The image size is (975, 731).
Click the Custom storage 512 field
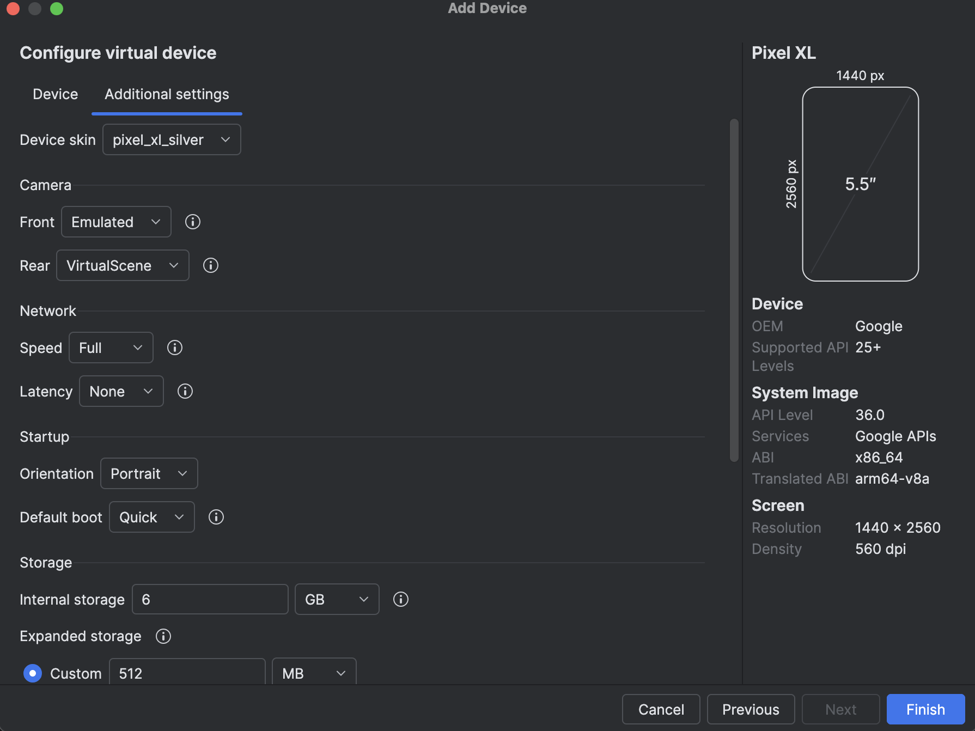pos(187,672)
